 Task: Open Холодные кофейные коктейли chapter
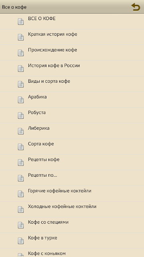tap(72, 209)
